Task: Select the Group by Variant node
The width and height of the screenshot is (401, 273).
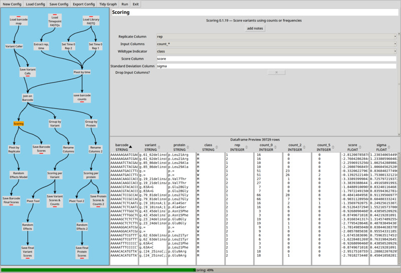Action: 55,123
